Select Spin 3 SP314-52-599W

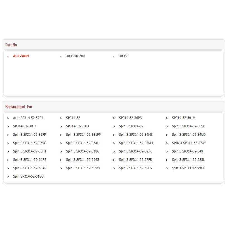[83, 168]
